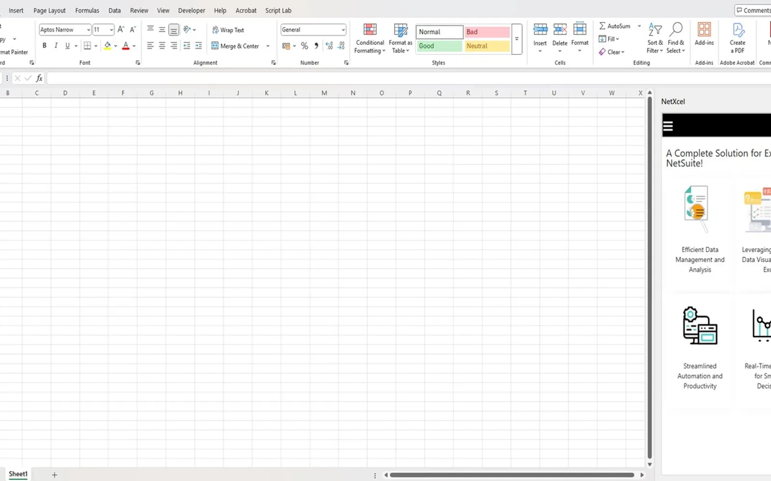Apply the Good cell style
The image size is (771, 481).
(439, 46)
